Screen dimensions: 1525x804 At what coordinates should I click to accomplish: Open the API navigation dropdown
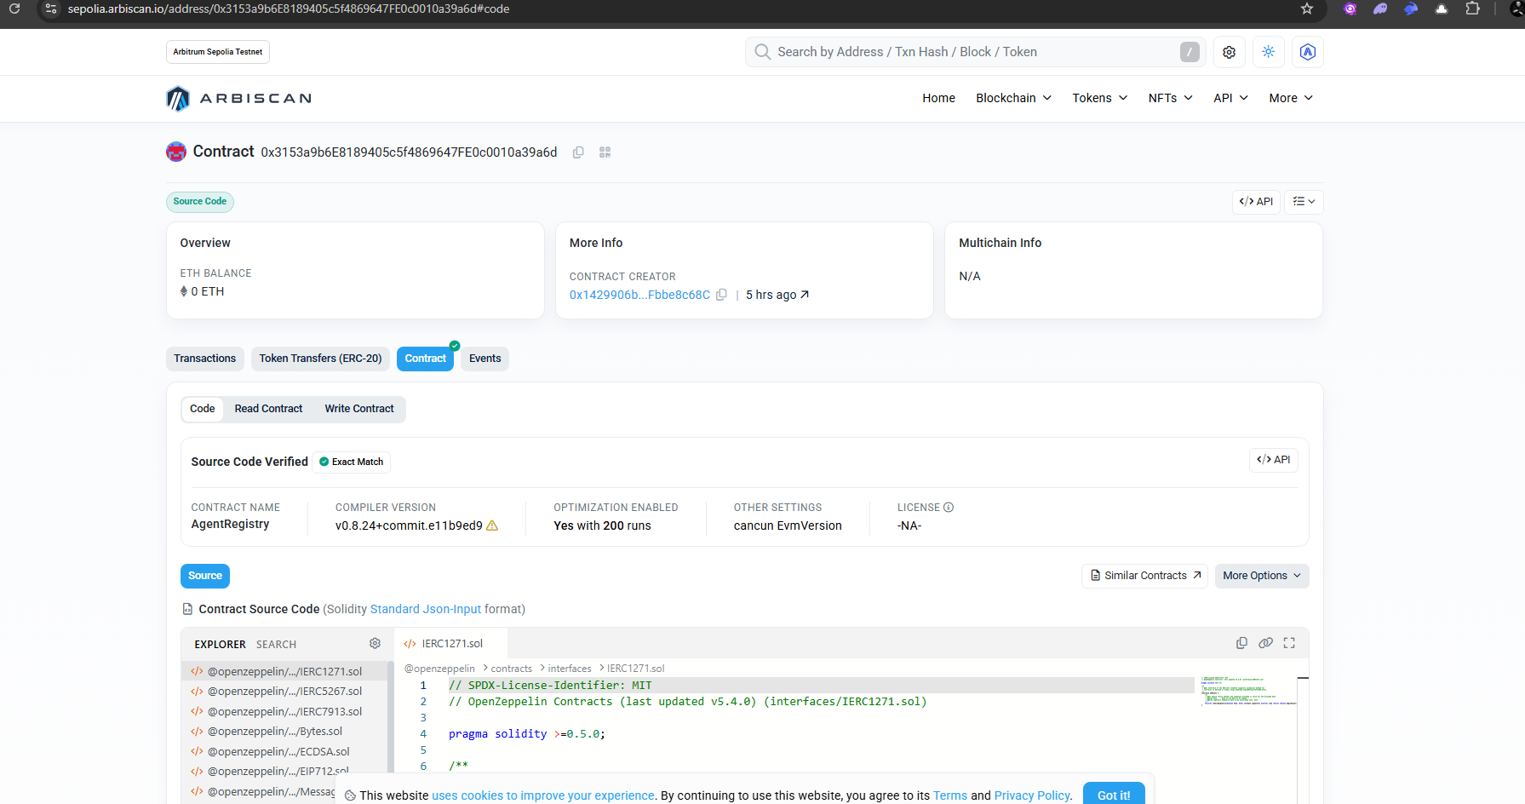(1231, 98)
